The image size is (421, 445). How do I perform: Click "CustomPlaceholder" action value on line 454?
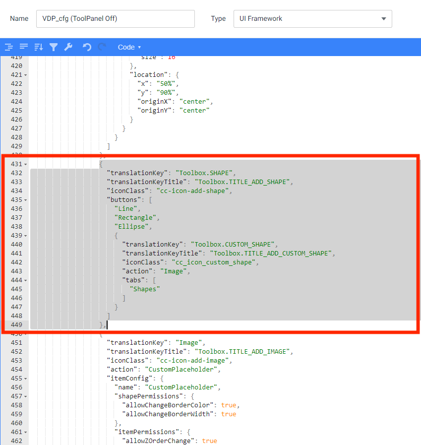181,370
